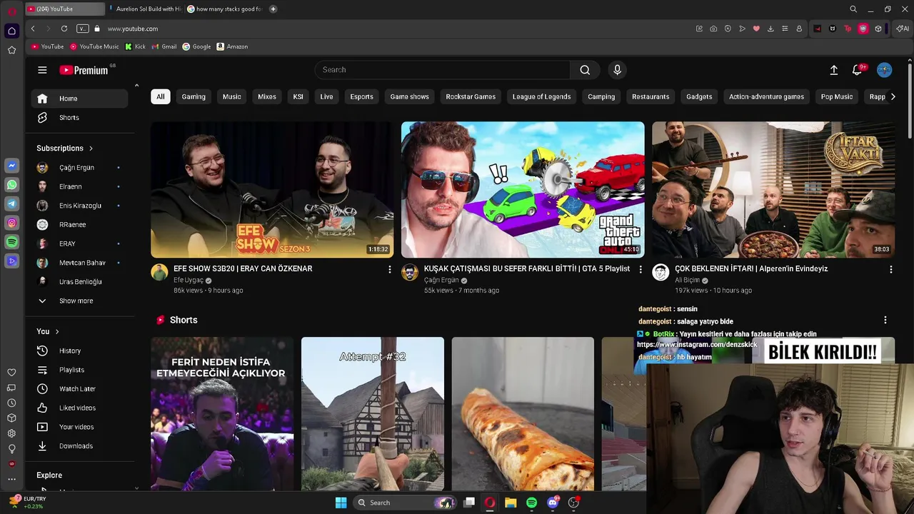Open the Kick bookmark
This screenshot has width=914, height=514.
135,46
